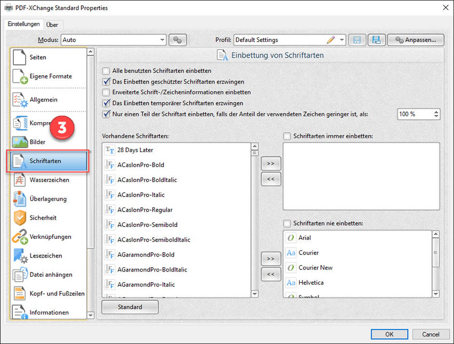Image resolution: width=454 pixels, height=344 pixels.
Task: Open the Eigene Formate category
Action: tap(49, 76)
